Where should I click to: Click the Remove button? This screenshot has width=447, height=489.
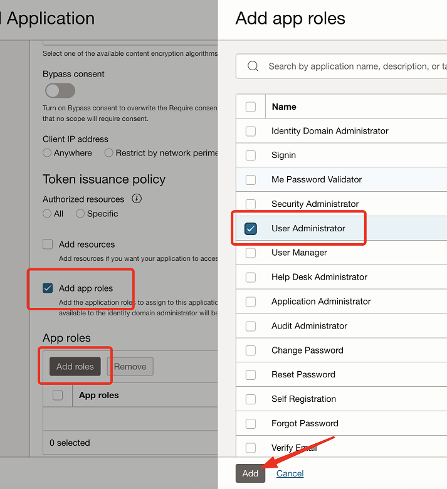click(x=130, y=367)
